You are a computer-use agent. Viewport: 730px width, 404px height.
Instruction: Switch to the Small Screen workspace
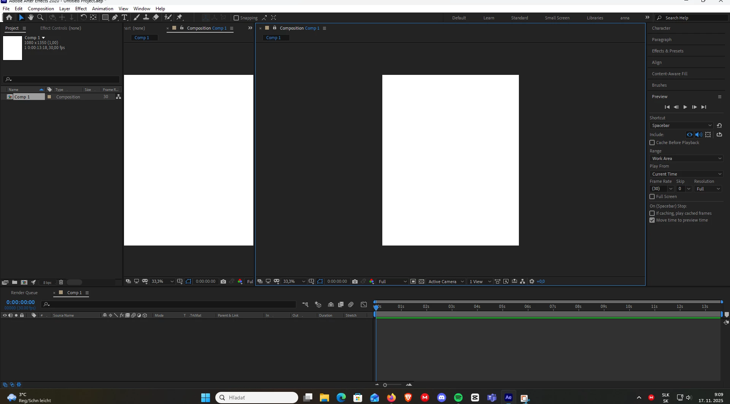(557, 18)
